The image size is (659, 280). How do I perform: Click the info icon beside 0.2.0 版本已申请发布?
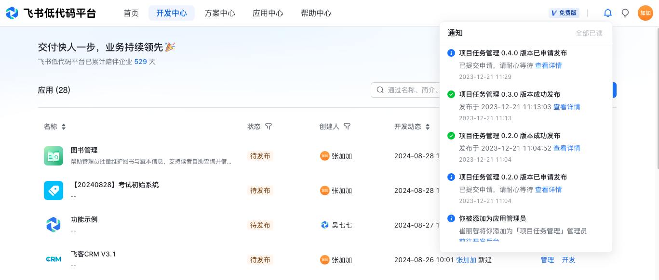(x=451, y=177)
